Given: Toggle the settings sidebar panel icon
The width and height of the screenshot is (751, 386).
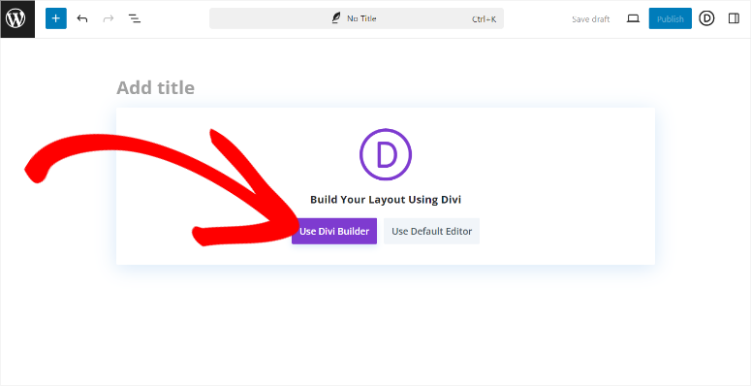Looking at the screenshot, I should pyautogui.click(x=734, y=18).
